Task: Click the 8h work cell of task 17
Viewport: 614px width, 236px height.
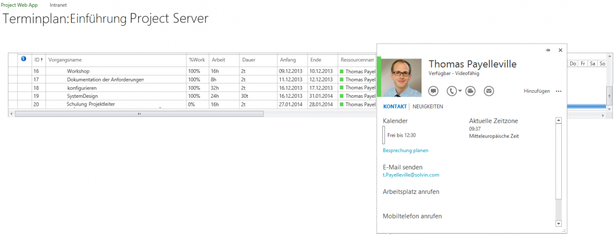Action: pos(224,79)
